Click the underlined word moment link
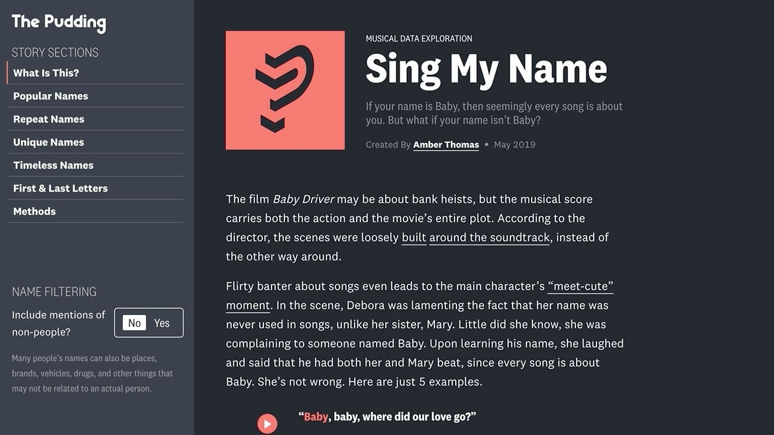Viewport: 774px width, 435px height. 248,305
